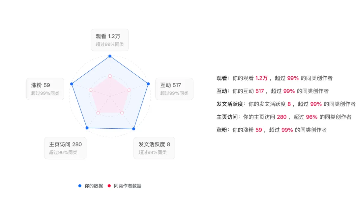Click the blue 涨粉 data point on the radar

[x=72, y=84]
